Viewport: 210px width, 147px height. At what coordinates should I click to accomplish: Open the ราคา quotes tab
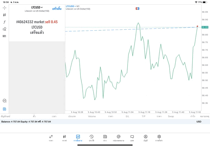click(x=51, y=138)
